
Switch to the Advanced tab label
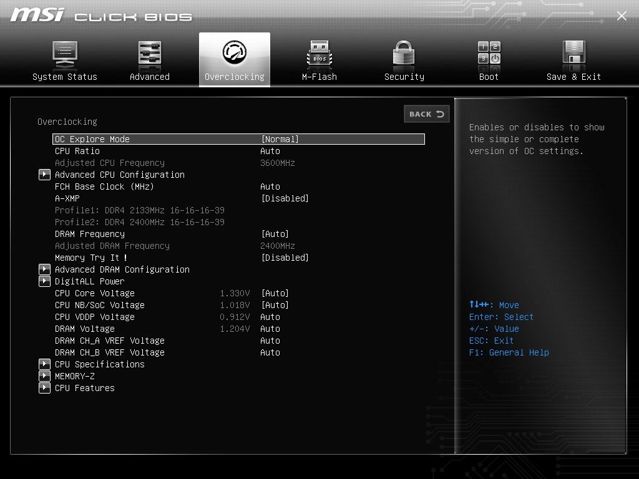coord(150,77)
